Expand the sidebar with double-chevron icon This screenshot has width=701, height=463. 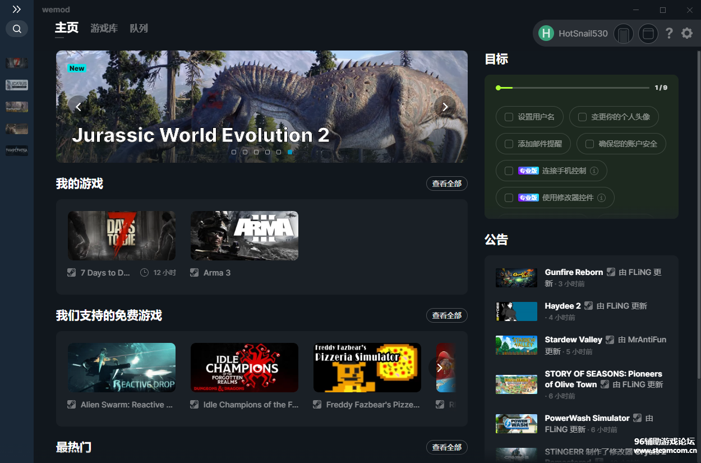tap(17, 10)
